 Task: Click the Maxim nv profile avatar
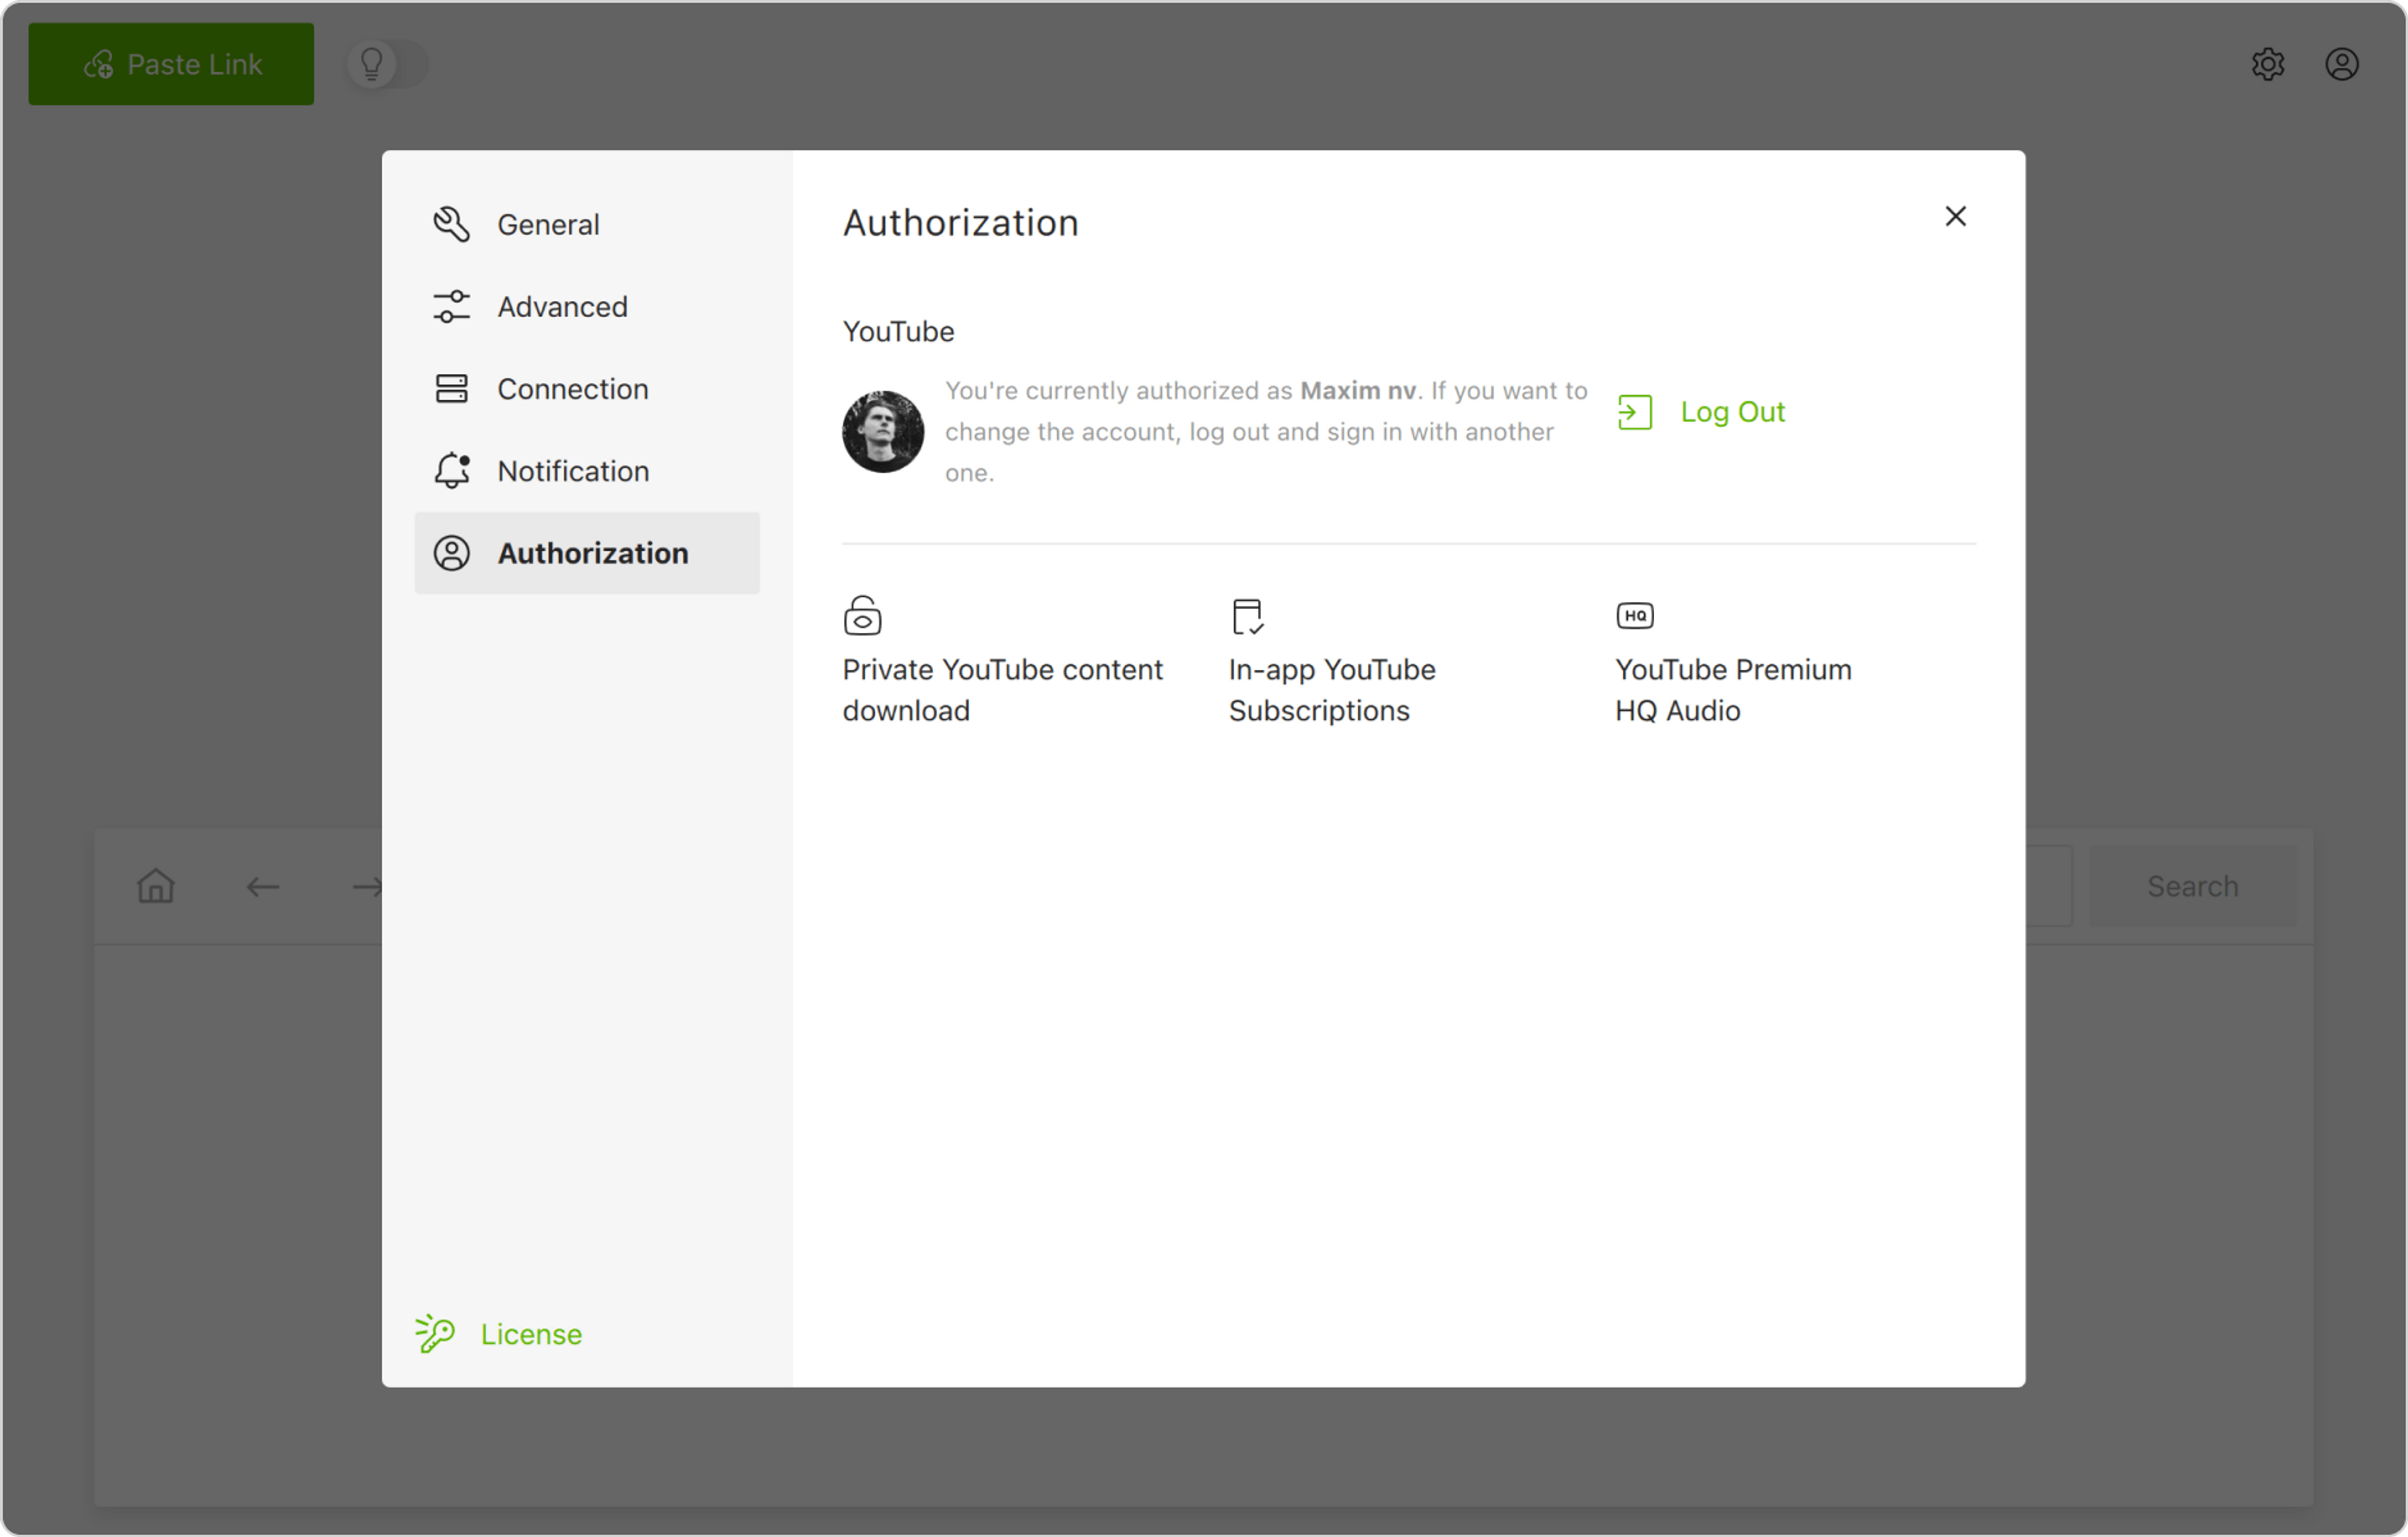click(882, 432)
